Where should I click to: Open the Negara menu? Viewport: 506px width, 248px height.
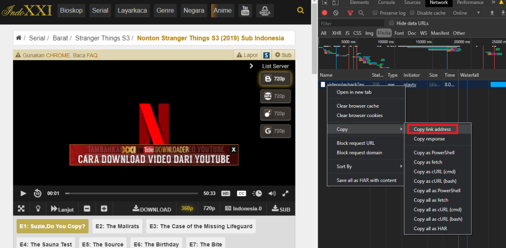click(x=194, y=11)
